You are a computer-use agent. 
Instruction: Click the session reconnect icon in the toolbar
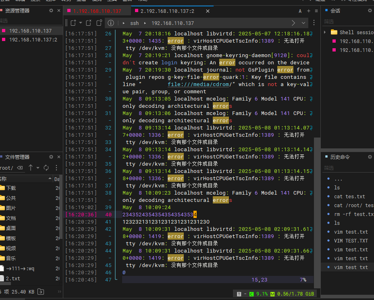click(99, 23)
